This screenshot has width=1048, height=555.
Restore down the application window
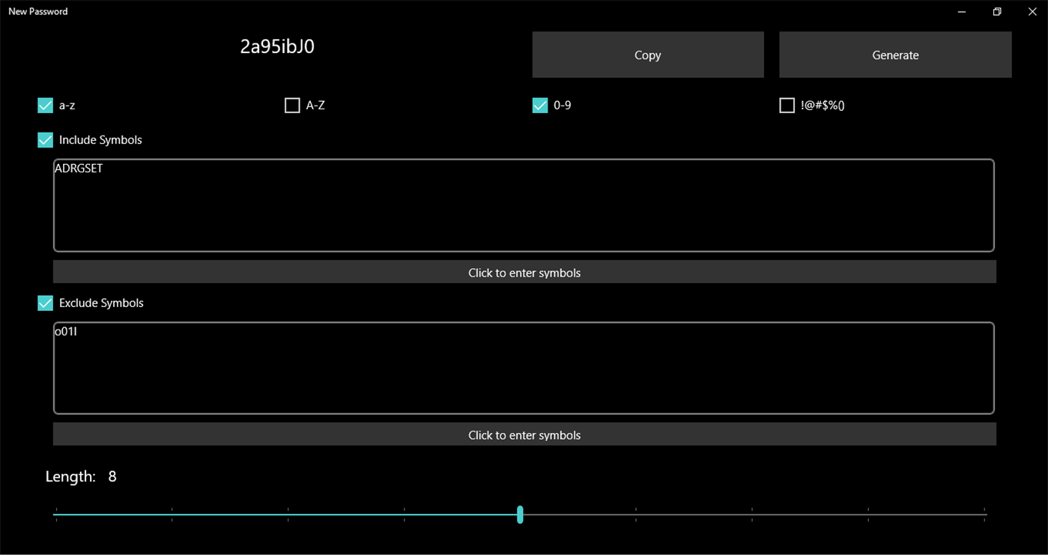[x=996, y=11]
